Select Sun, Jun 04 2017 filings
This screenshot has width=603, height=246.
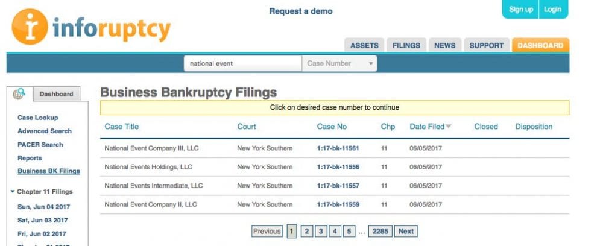click(x=44, y=207)
